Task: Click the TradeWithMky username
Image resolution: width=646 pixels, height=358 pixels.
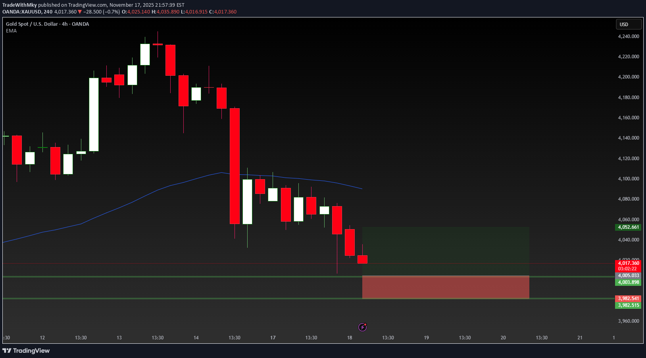Action: click(20, 5)
